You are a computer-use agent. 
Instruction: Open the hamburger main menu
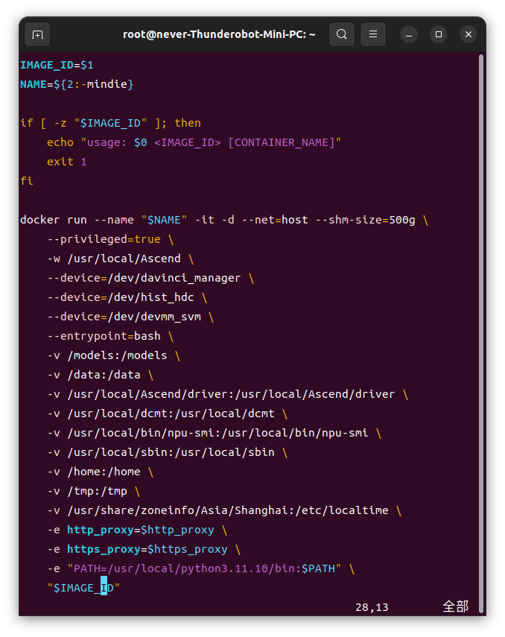(373, 34)
